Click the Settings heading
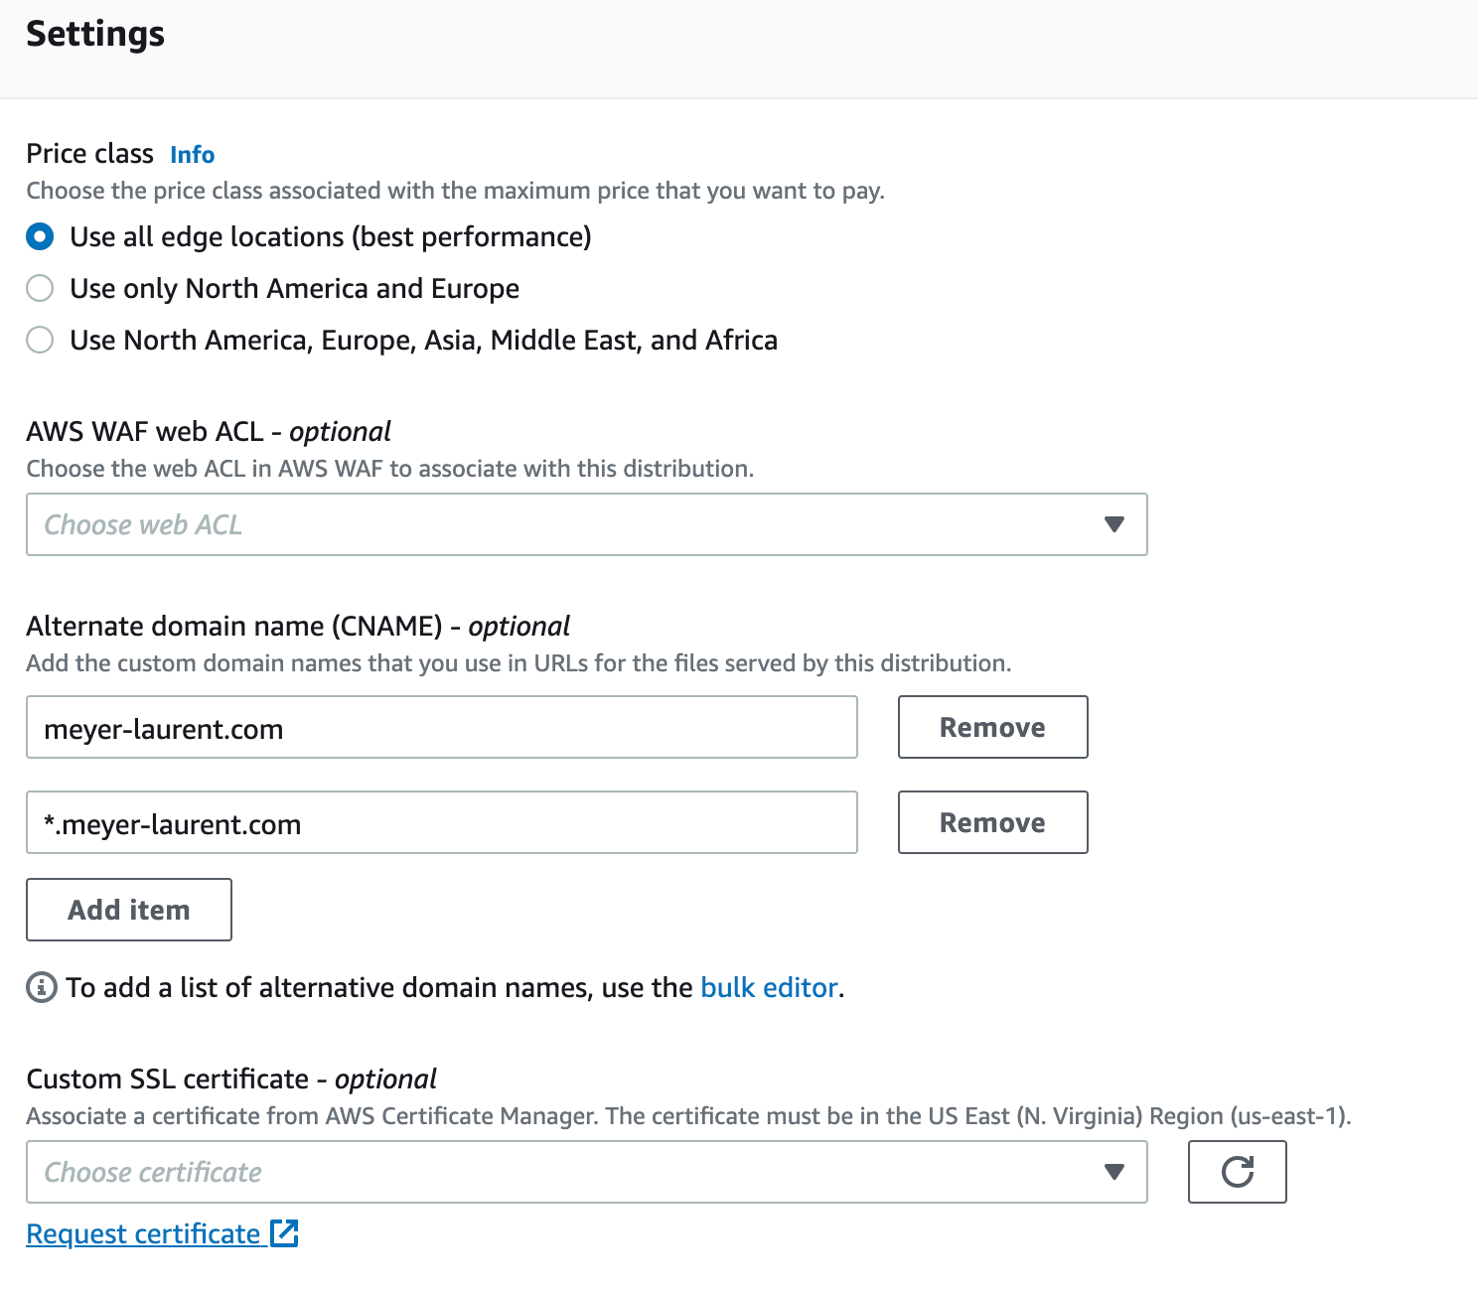 pos(95,35)
